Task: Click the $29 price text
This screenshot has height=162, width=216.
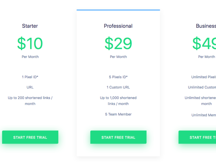Action: (118, 43)
